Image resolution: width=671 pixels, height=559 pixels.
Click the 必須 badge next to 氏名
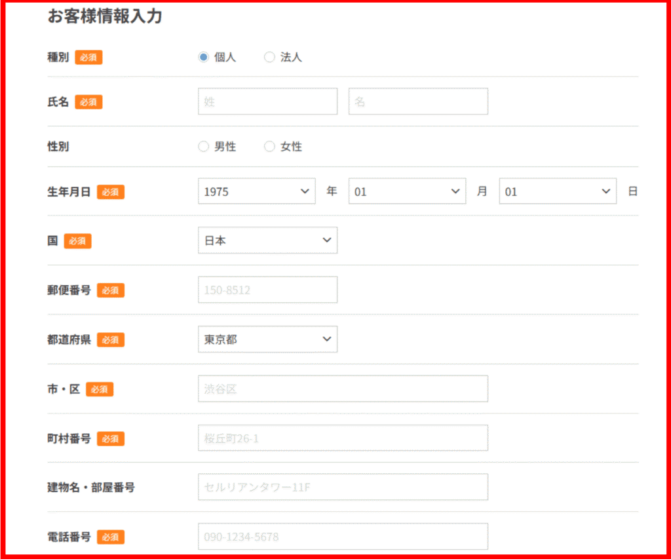point(88,102)
